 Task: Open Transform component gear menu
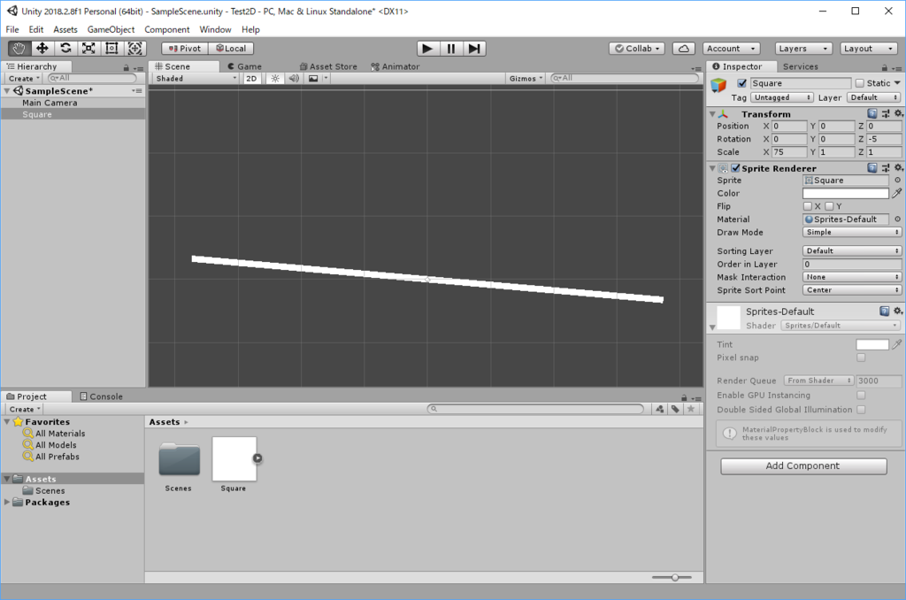898,114
